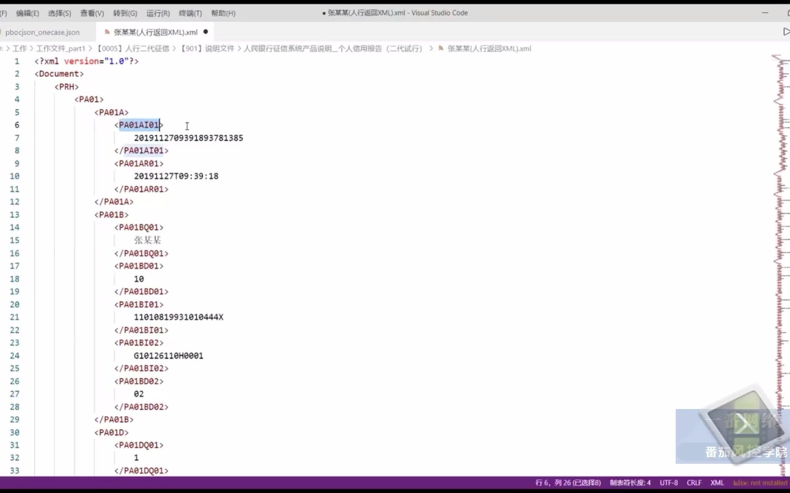Open the 选择(S) menu
Viewport: 790px width, 493px height.
coord(59,13)
